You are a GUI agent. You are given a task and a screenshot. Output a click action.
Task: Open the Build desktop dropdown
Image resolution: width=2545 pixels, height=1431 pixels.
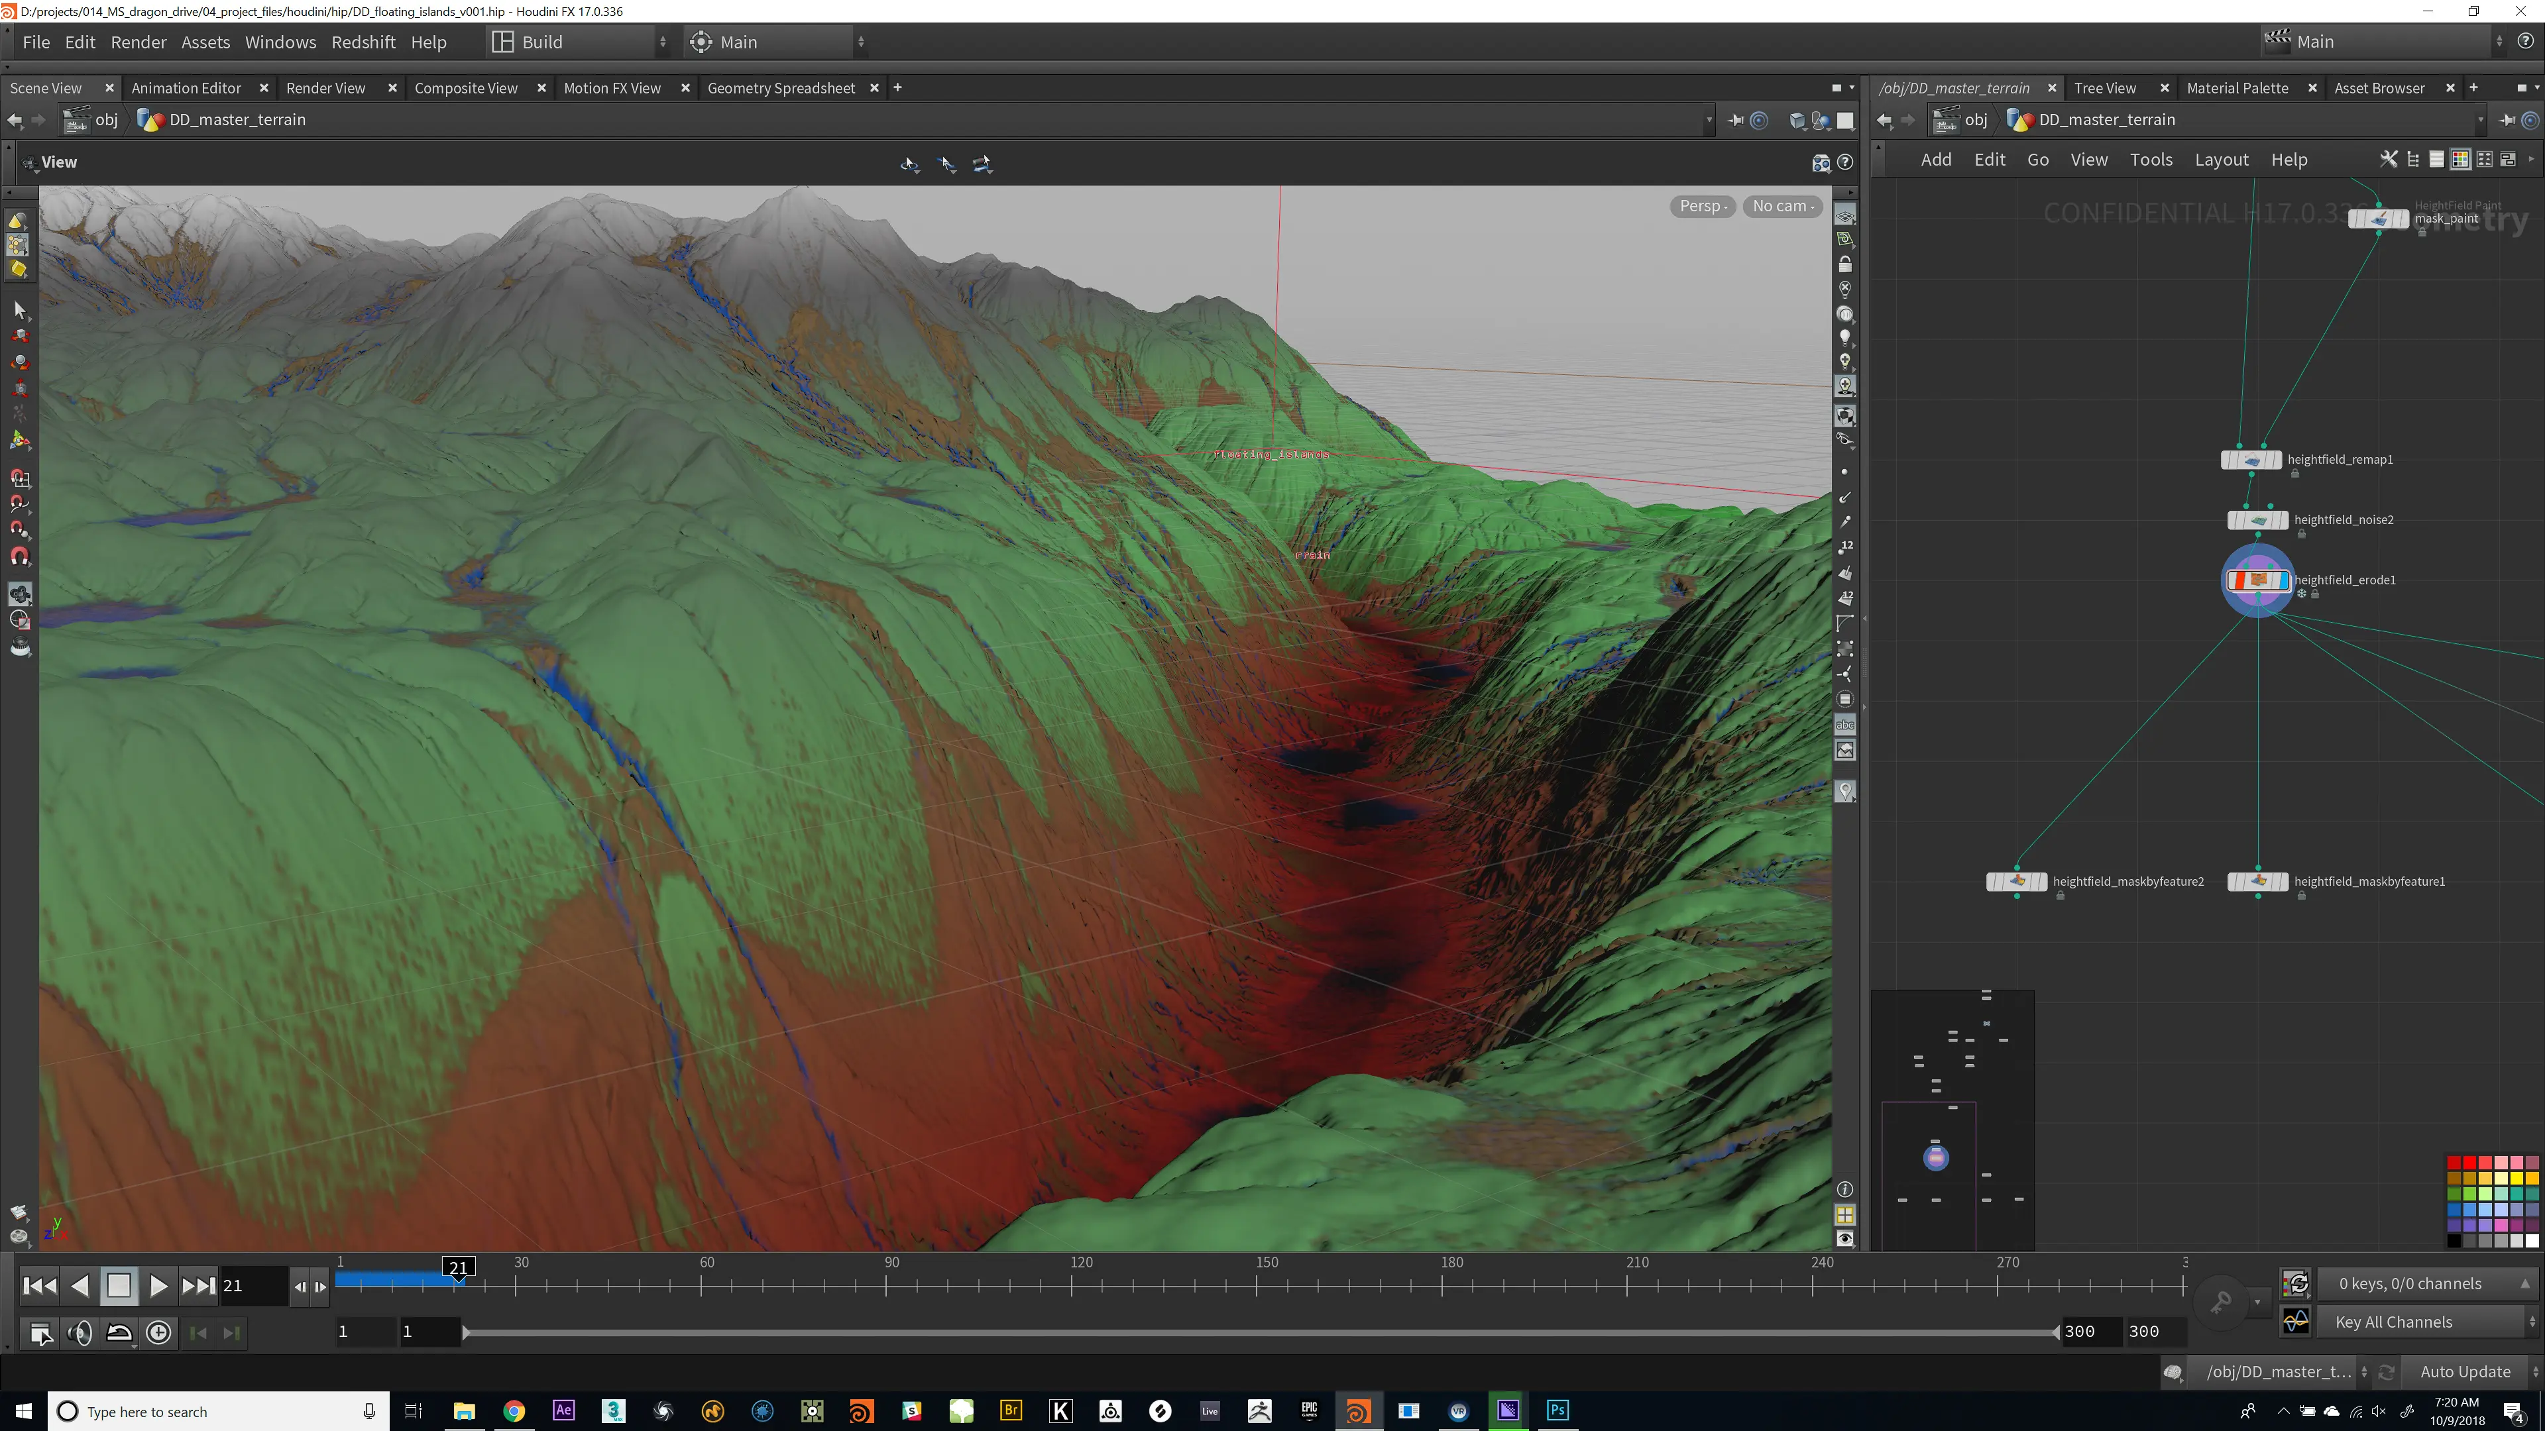(x=580, y=42)
